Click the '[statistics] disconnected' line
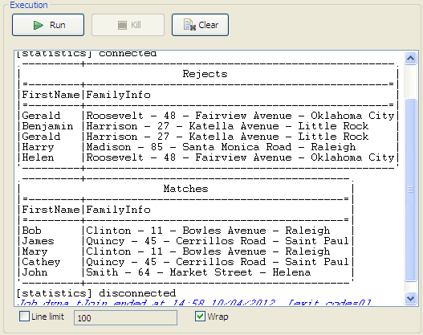This screenshot has width=423, height=335. [x=96, y=293]
